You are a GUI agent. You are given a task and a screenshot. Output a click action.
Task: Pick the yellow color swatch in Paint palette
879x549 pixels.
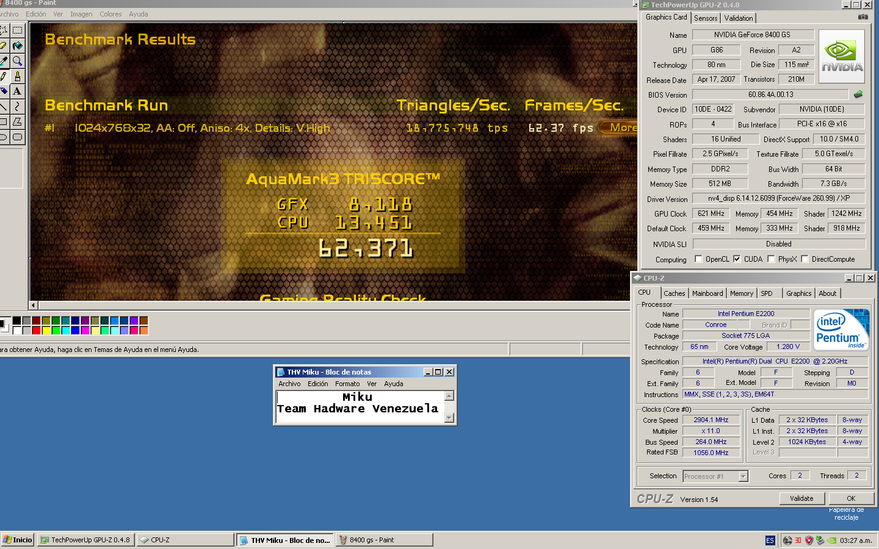point(46,331)
